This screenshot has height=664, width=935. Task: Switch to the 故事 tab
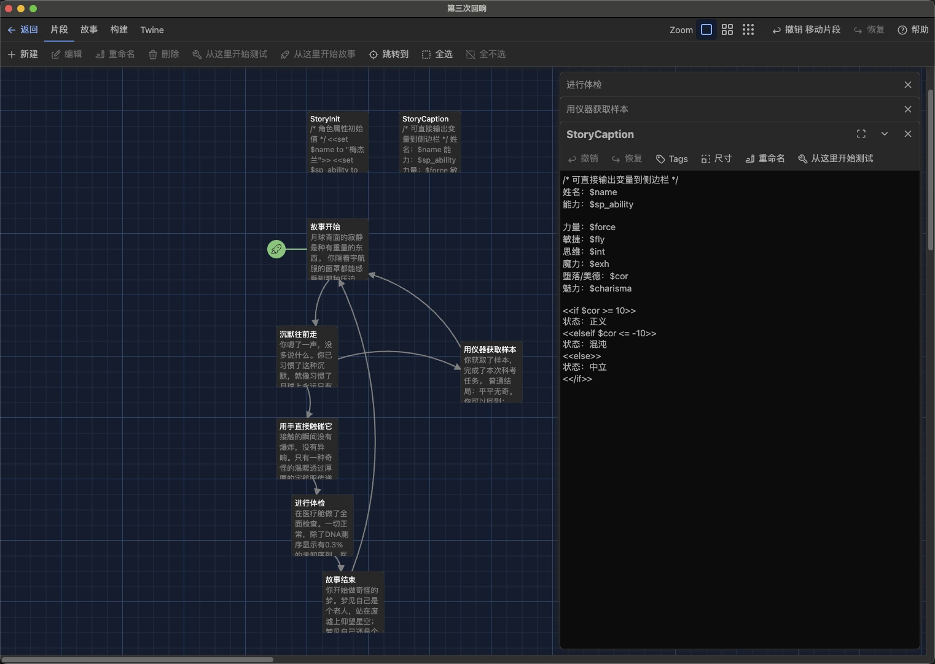coord(89,29)
